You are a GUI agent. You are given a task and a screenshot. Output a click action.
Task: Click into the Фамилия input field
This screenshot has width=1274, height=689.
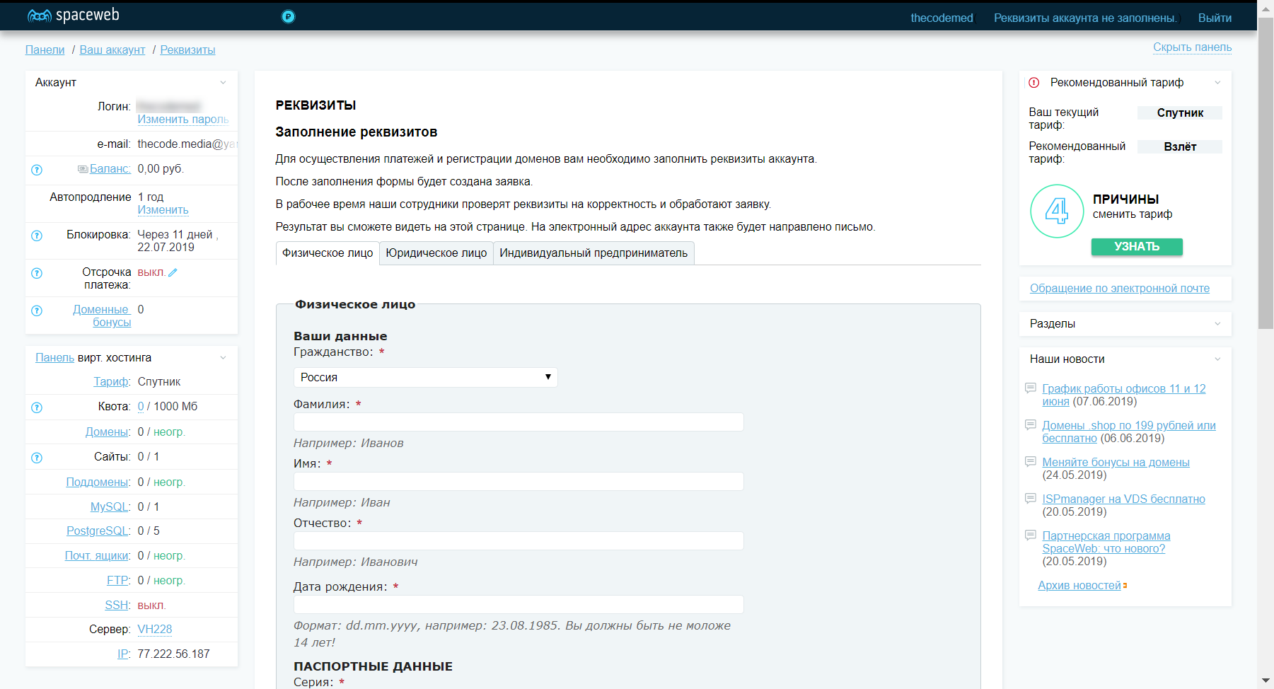518,422
